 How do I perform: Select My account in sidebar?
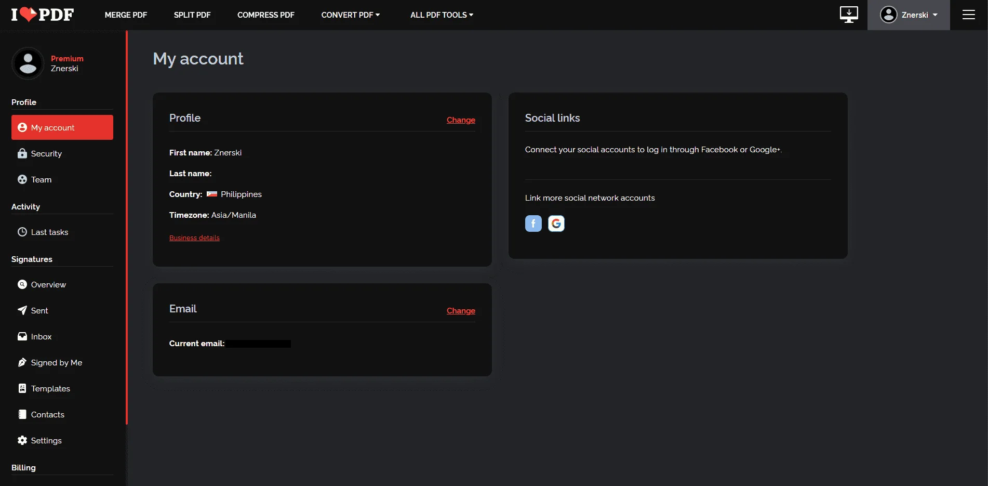tap(62, 127)
